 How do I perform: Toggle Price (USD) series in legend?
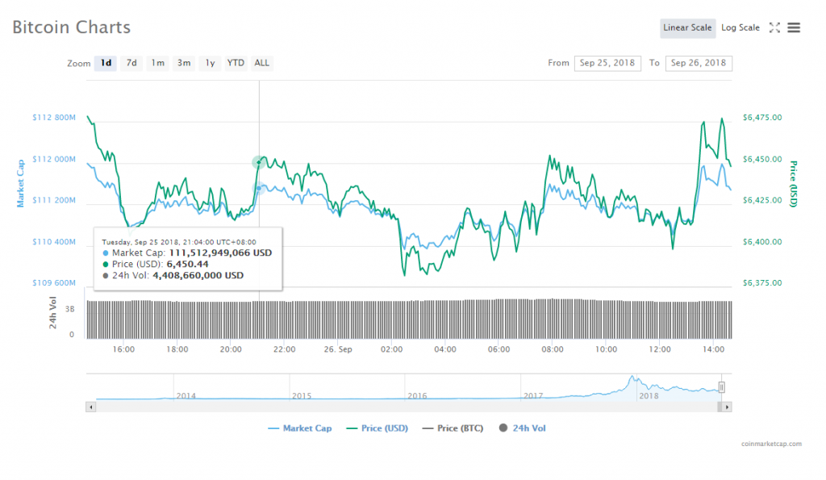378,428
